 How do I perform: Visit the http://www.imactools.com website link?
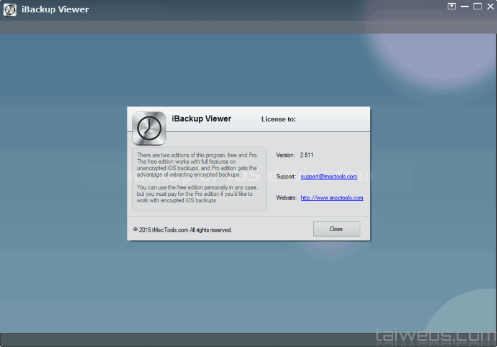(x=332, y=198)
